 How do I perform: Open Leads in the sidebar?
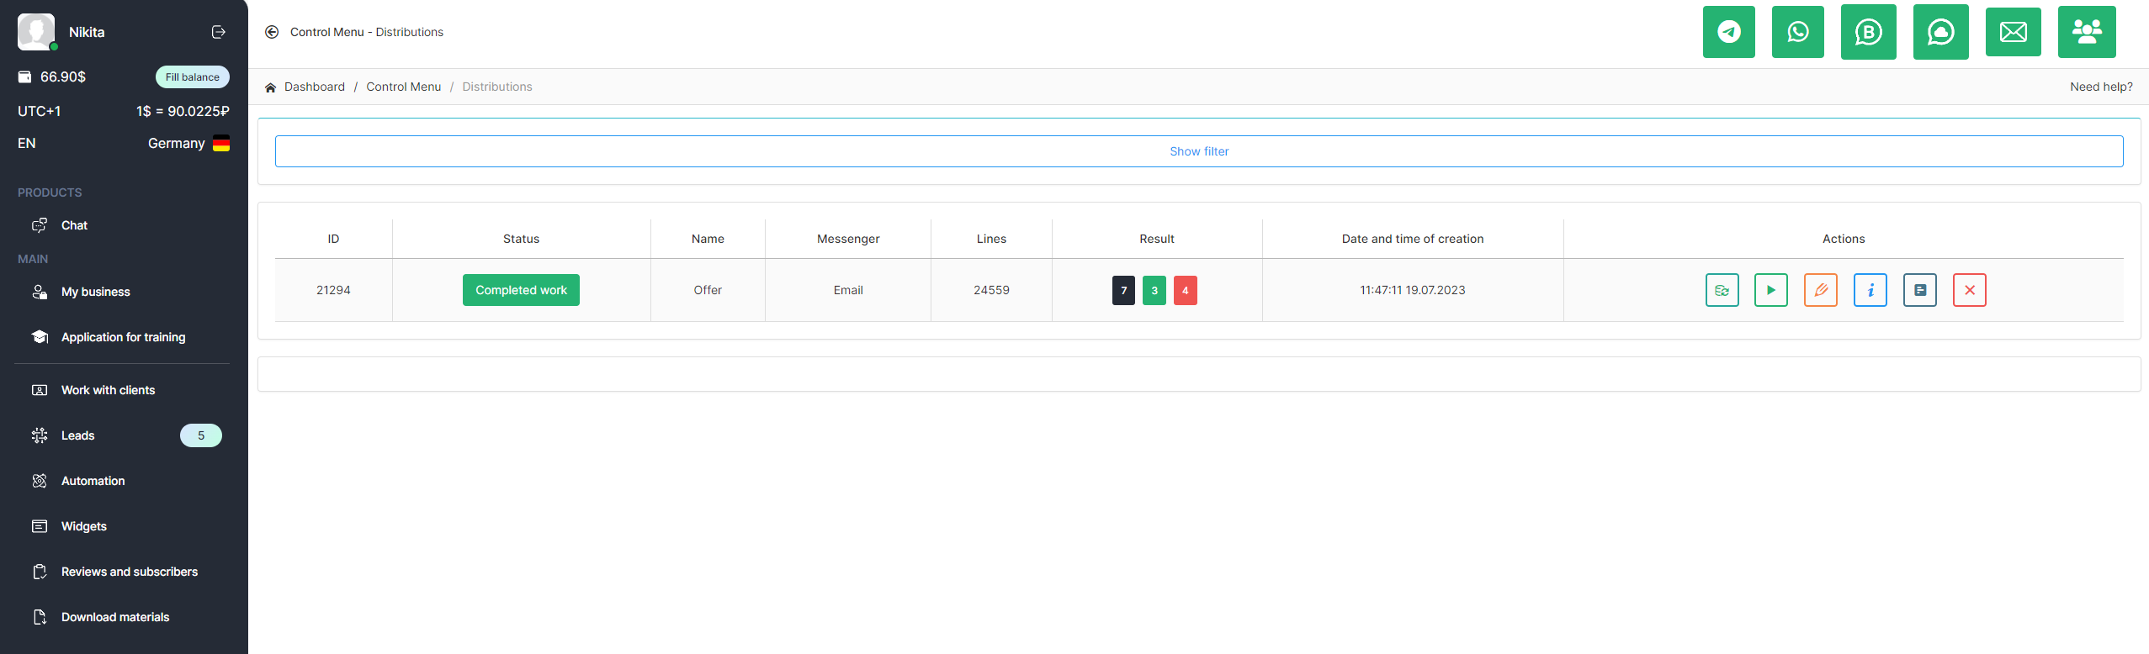click(77, 435)
